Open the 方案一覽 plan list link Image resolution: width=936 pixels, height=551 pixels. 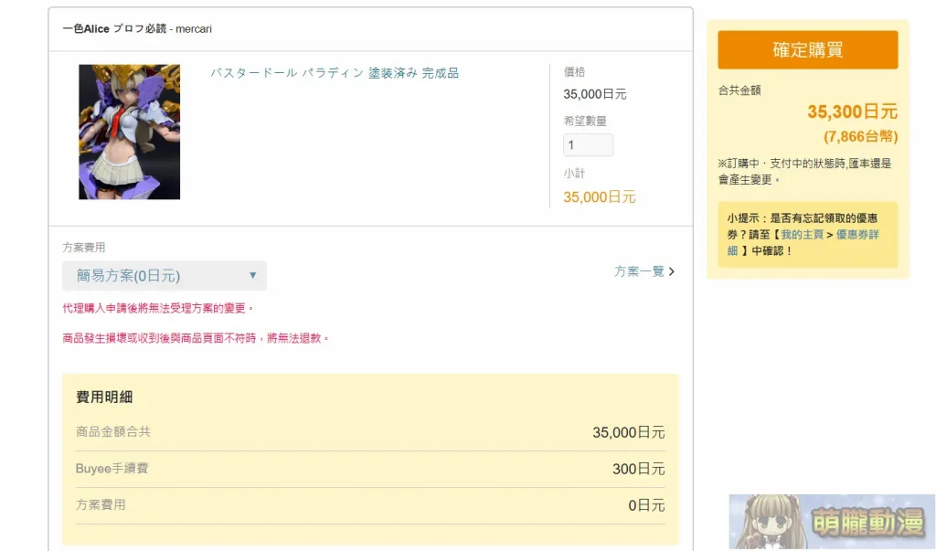pyautogui.click(x=639, y=271)
